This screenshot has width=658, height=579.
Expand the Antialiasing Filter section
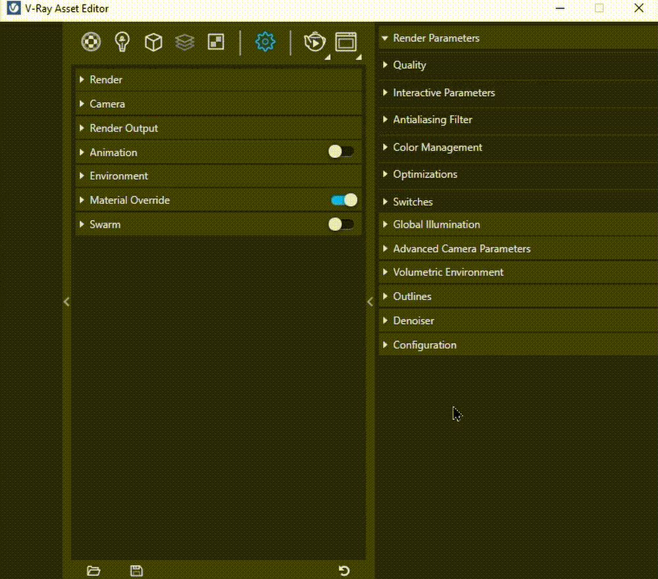point(519,120)
